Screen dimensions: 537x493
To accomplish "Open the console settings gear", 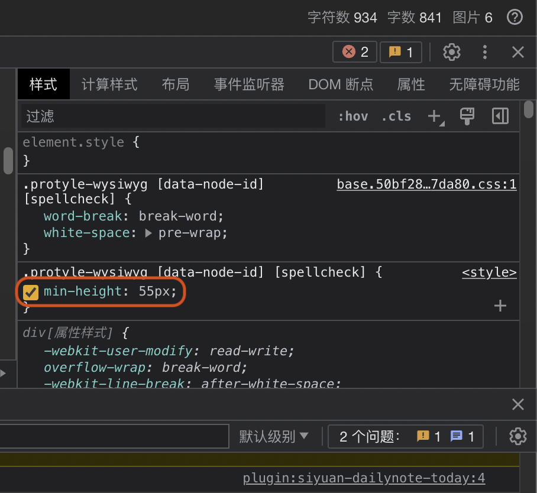I will click(518, 436).
